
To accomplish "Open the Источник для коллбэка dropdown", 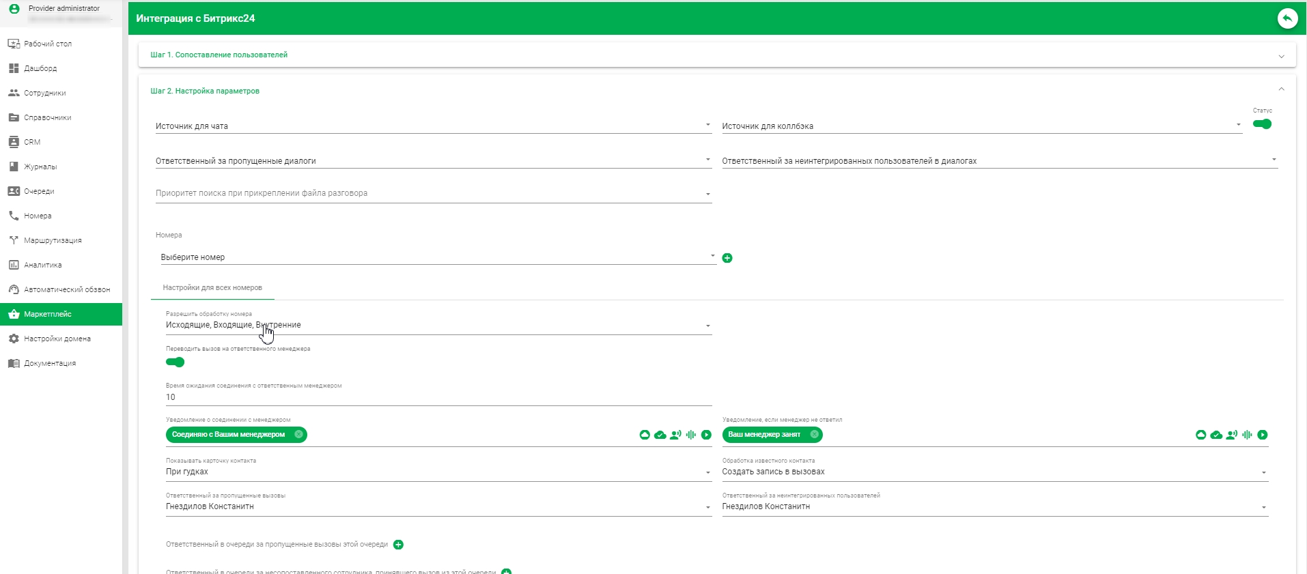I will point(982,126).
